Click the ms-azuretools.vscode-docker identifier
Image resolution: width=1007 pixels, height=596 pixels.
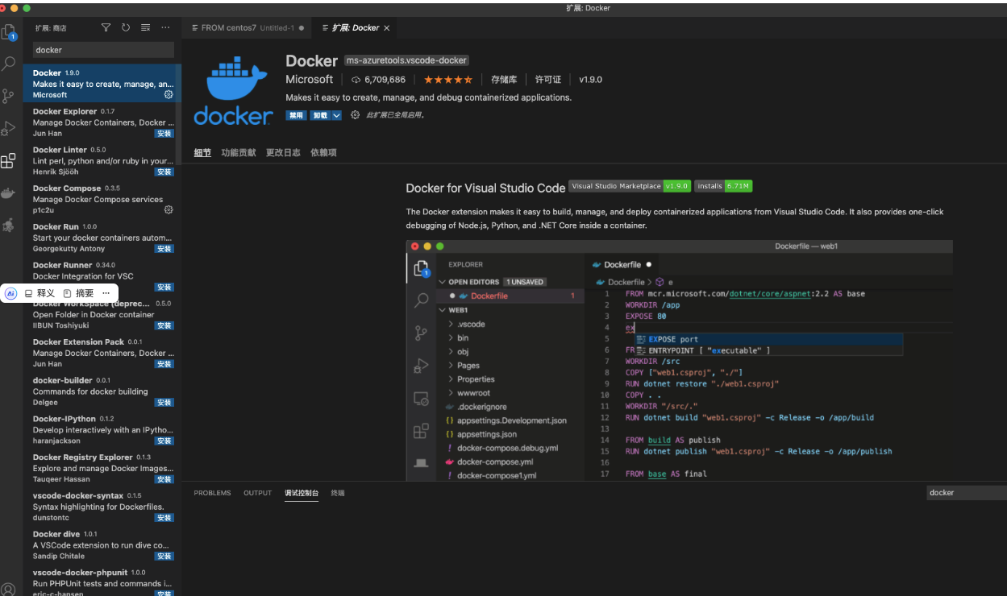406,60
